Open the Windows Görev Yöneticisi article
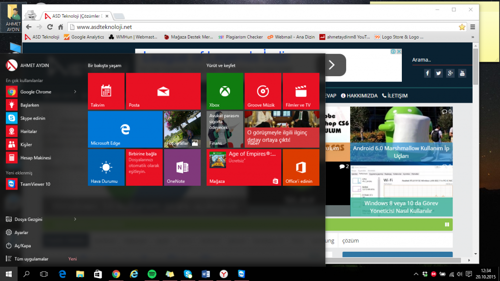Screen dimensions: 500x281 coord(401,190)
